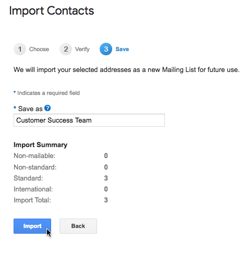Click the International row label
The width and height of the screenshot is (251, 277).
tap(33, 189)
